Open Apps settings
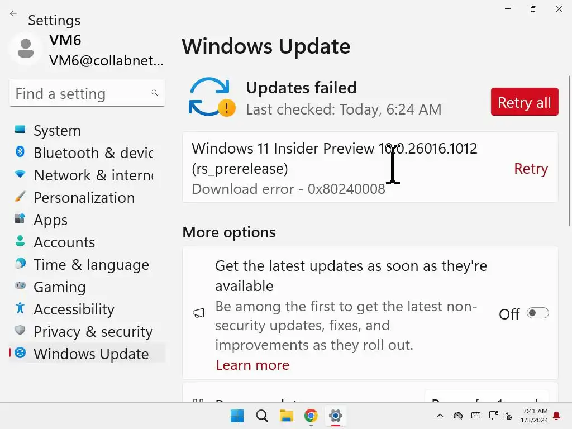 [87, 220]
